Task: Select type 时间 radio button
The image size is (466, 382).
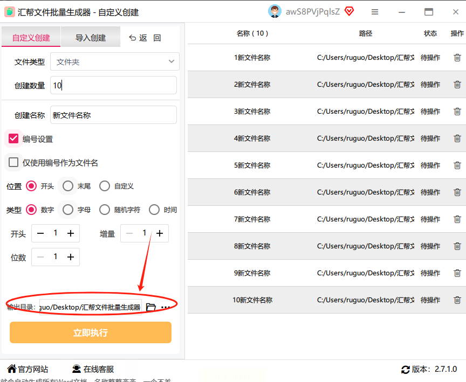Action: [x=154, y=210]
